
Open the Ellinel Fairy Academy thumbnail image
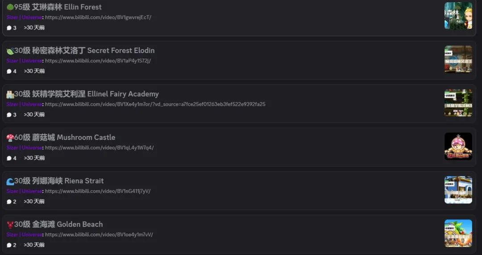[x=458, y=103]
